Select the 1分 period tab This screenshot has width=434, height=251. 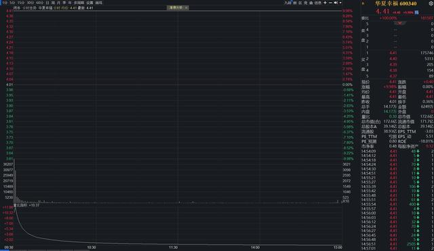pyautogui.click(x=5, y=3)
